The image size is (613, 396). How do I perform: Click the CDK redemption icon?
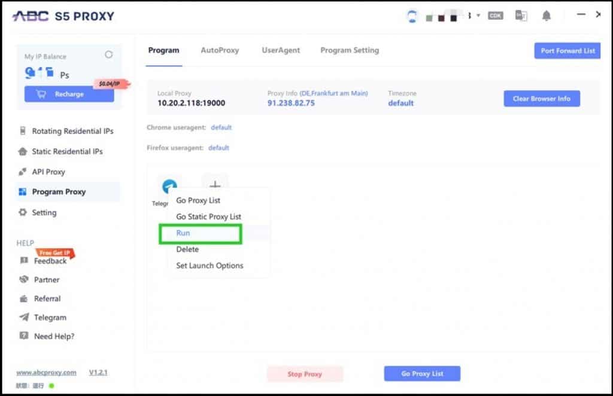pyautogui.click(x=495, y=16)
